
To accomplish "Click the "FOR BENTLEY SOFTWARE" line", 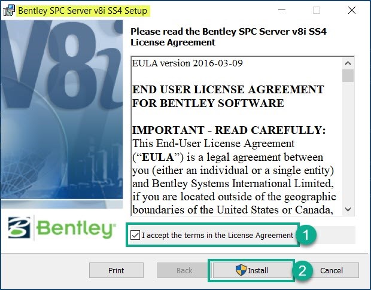I will coord(208,103).
